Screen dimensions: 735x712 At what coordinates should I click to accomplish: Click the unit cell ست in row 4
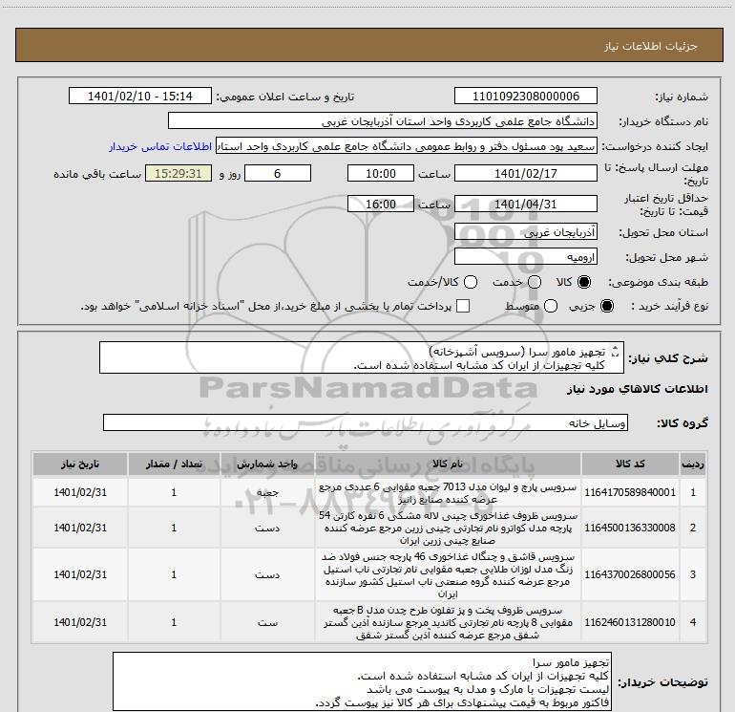[267, 622]
